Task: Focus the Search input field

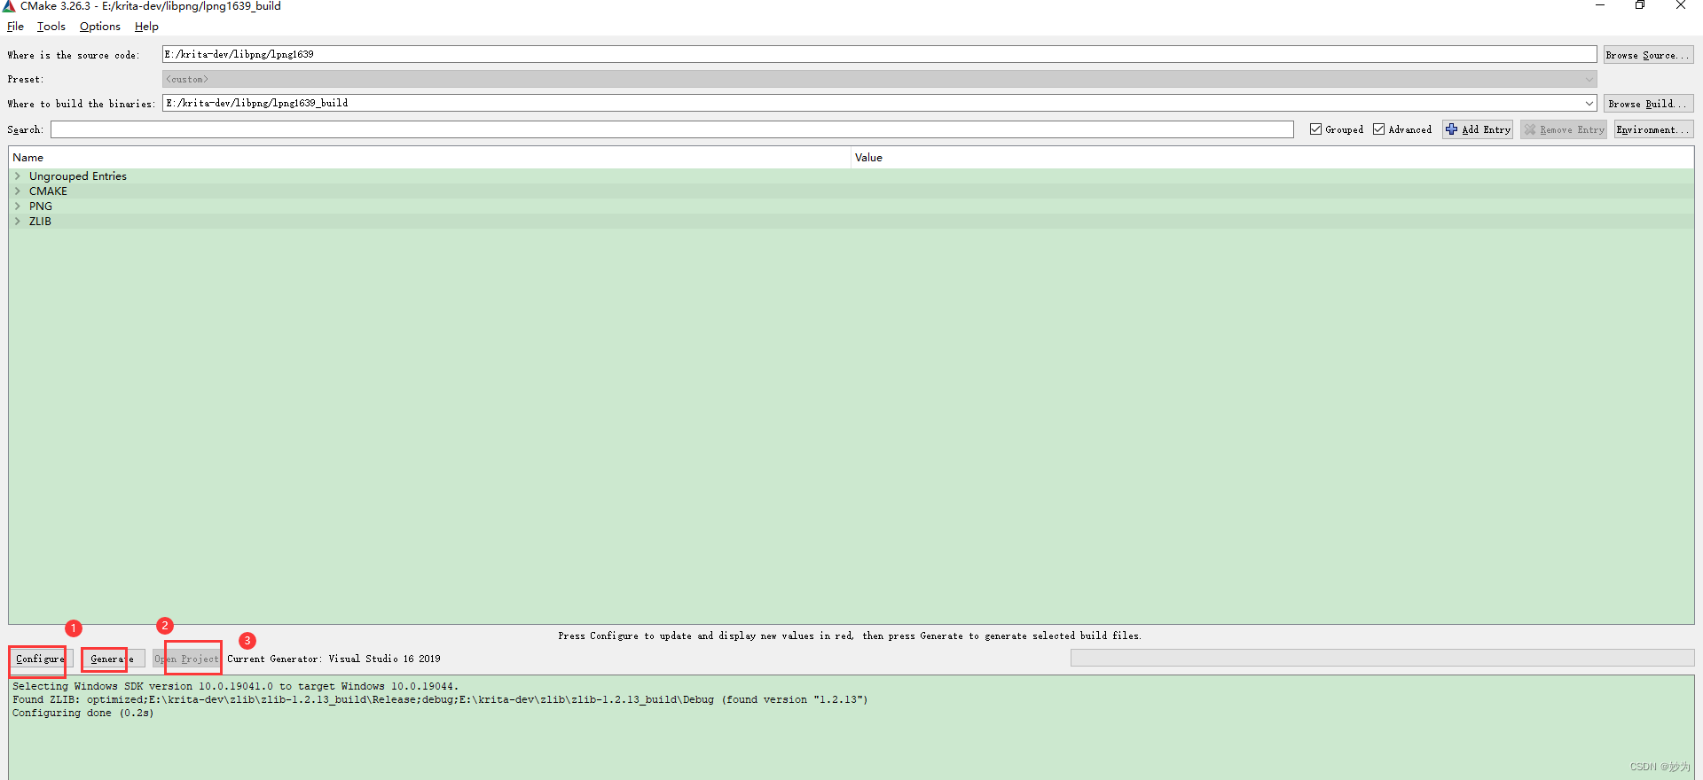Action: tap(672, 129)
